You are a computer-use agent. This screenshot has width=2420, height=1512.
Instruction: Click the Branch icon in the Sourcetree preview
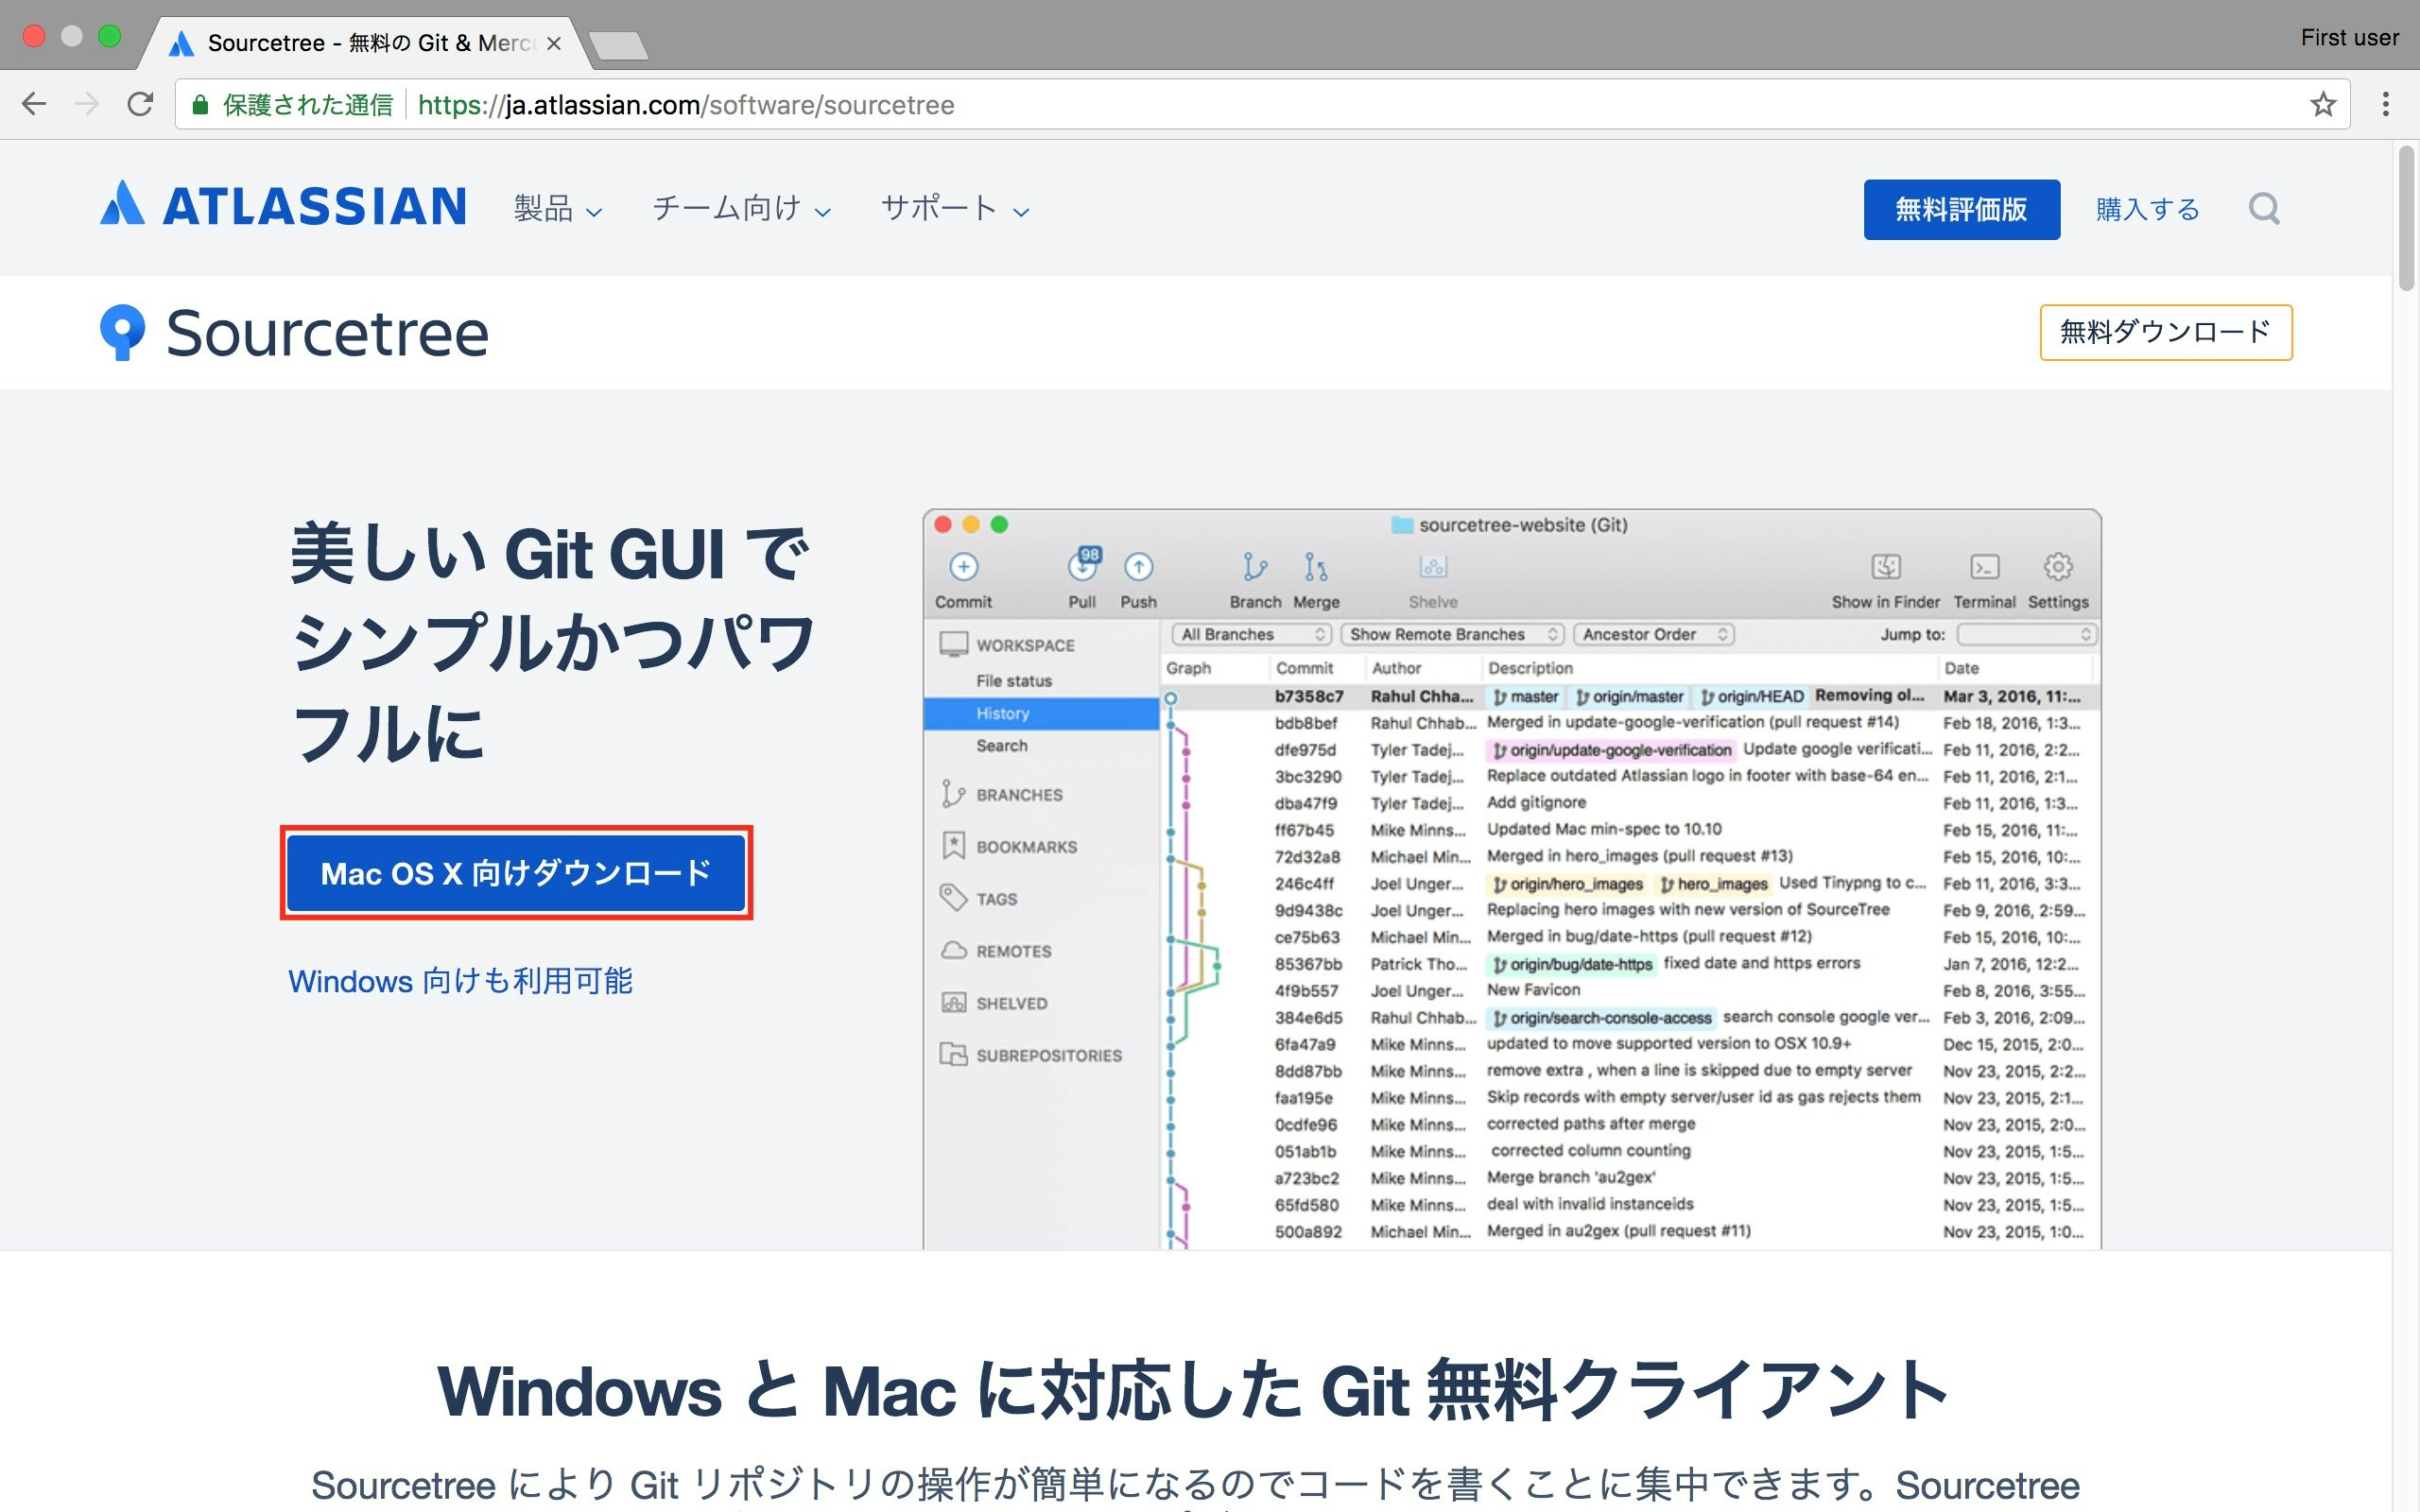(1255, 567)
